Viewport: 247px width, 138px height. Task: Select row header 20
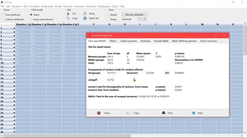point(8,101)
